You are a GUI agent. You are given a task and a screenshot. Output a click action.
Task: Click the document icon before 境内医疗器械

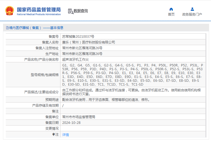click(x=7, y=28)
